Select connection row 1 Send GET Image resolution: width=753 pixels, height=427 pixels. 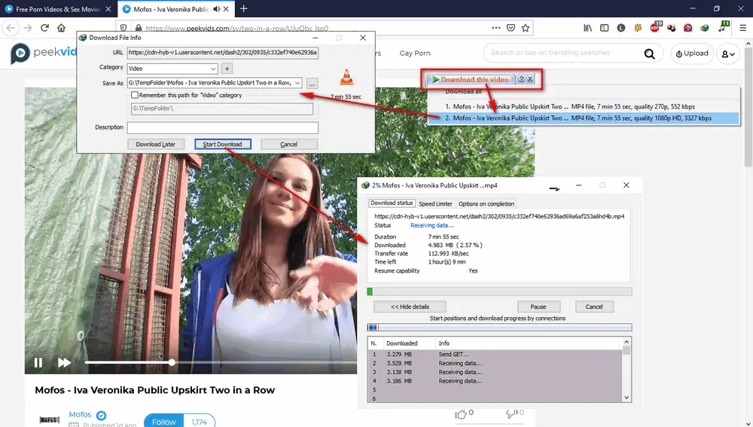(x=495, y=355)
